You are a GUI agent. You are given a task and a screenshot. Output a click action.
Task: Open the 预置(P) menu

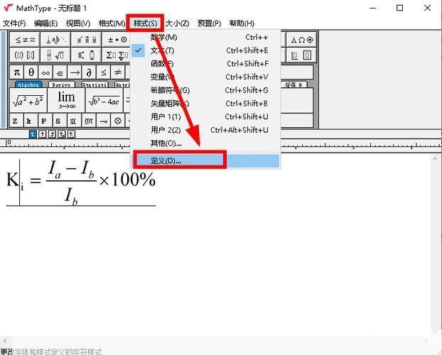209,23
